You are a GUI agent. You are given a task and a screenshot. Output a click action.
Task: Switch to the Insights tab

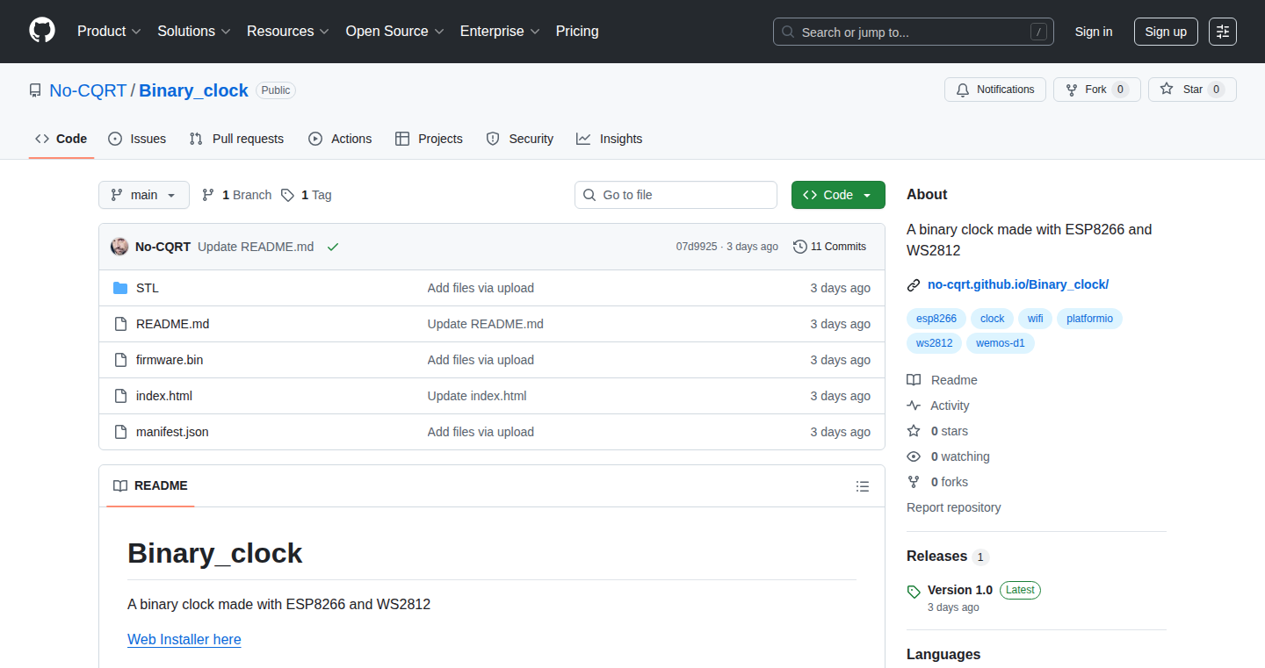(x=610, y=139)
